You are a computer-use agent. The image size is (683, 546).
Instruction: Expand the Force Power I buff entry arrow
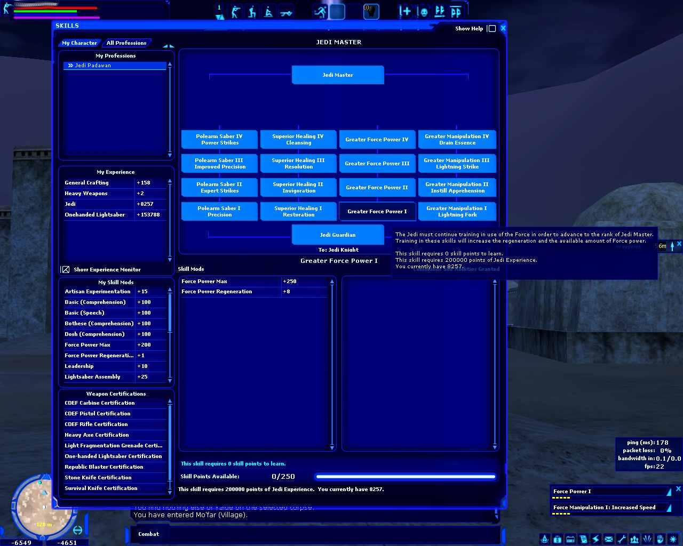click(x=669, y=492)
